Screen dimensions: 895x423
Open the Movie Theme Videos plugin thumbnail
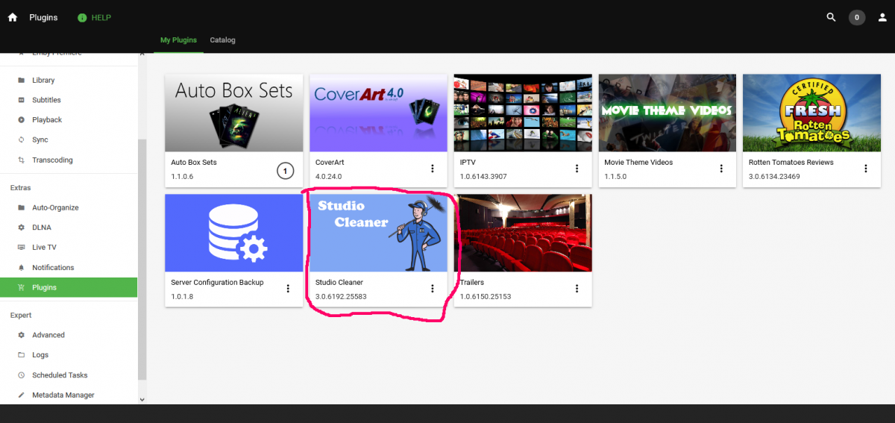tap(668, 113)
